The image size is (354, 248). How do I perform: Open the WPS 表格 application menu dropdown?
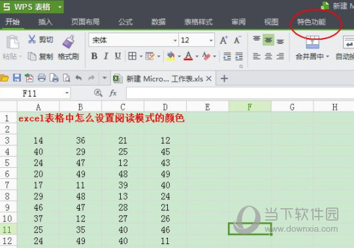click(60, 7)
